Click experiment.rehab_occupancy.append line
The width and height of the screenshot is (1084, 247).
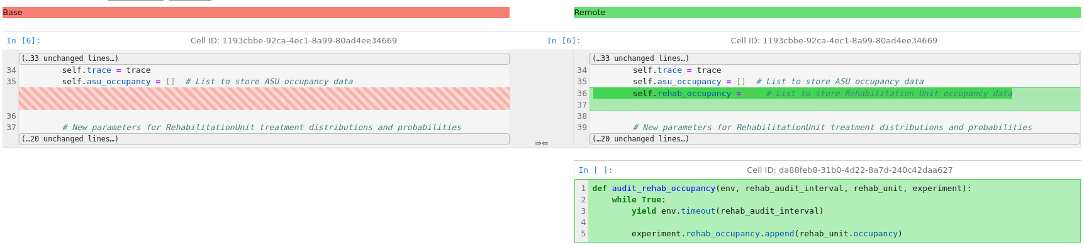(767, 234)
